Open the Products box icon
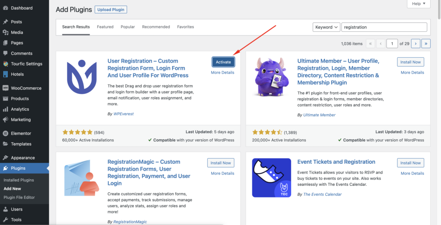 (x=5, y=99)
